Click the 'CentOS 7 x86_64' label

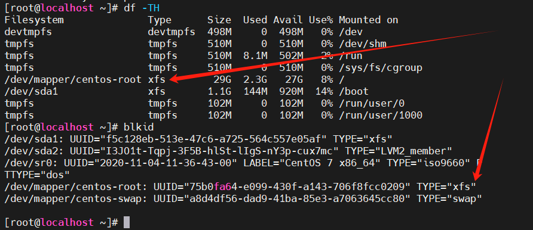pyautogui.click(x=330, y=163)
